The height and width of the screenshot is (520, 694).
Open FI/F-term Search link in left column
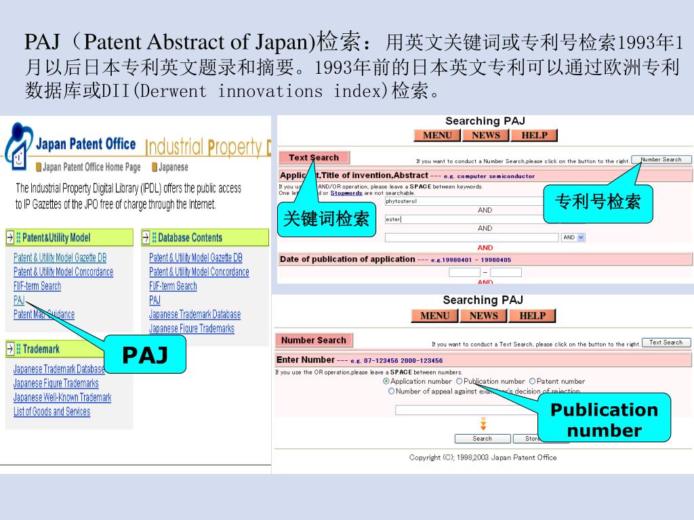click(x=37, y=286)
